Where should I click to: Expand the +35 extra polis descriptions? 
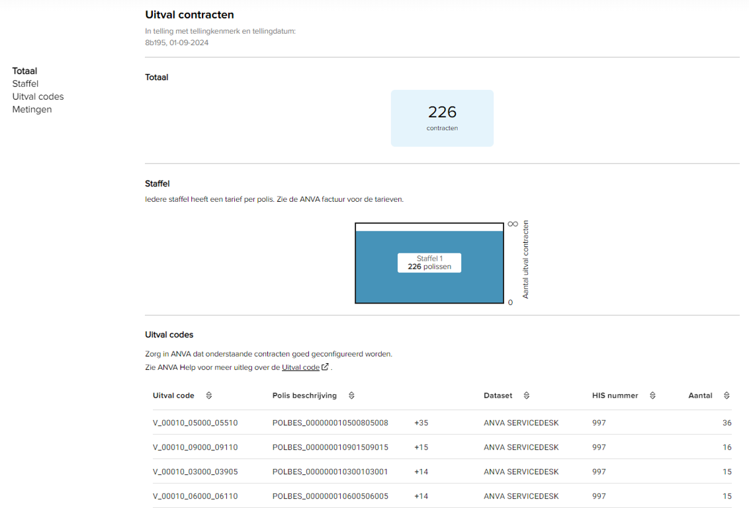(x=421, y=423)
